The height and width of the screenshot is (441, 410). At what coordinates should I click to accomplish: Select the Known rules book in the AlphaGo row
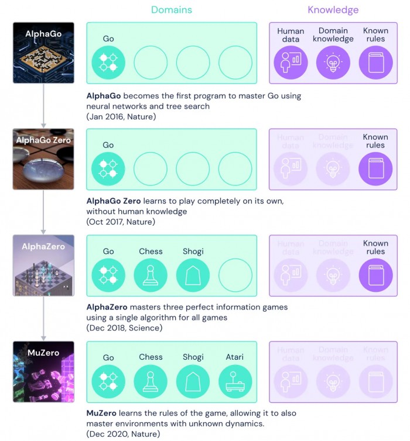coord(375,63)
